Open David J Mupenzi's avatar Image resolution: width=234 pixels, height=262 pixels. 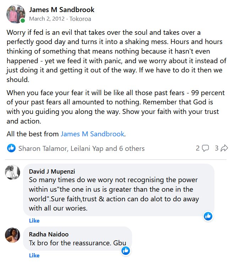pos(12,173)
